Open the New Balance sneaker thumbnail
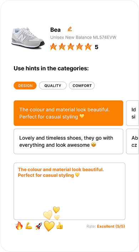 pyautogui.click(x=28, y=38)
